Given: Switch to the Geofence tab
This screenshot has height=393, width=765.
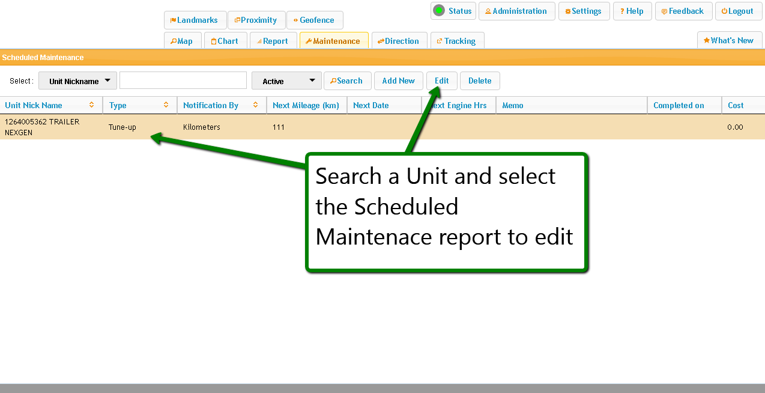Looking at the screenshot, I should (315, 20).
